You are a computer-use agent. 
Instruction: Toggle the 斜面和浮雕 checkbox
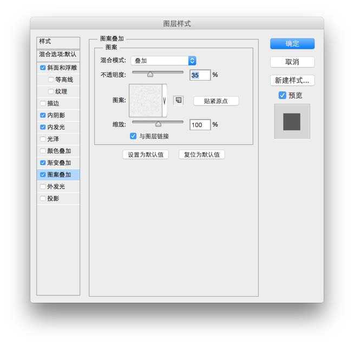point(43,68)
